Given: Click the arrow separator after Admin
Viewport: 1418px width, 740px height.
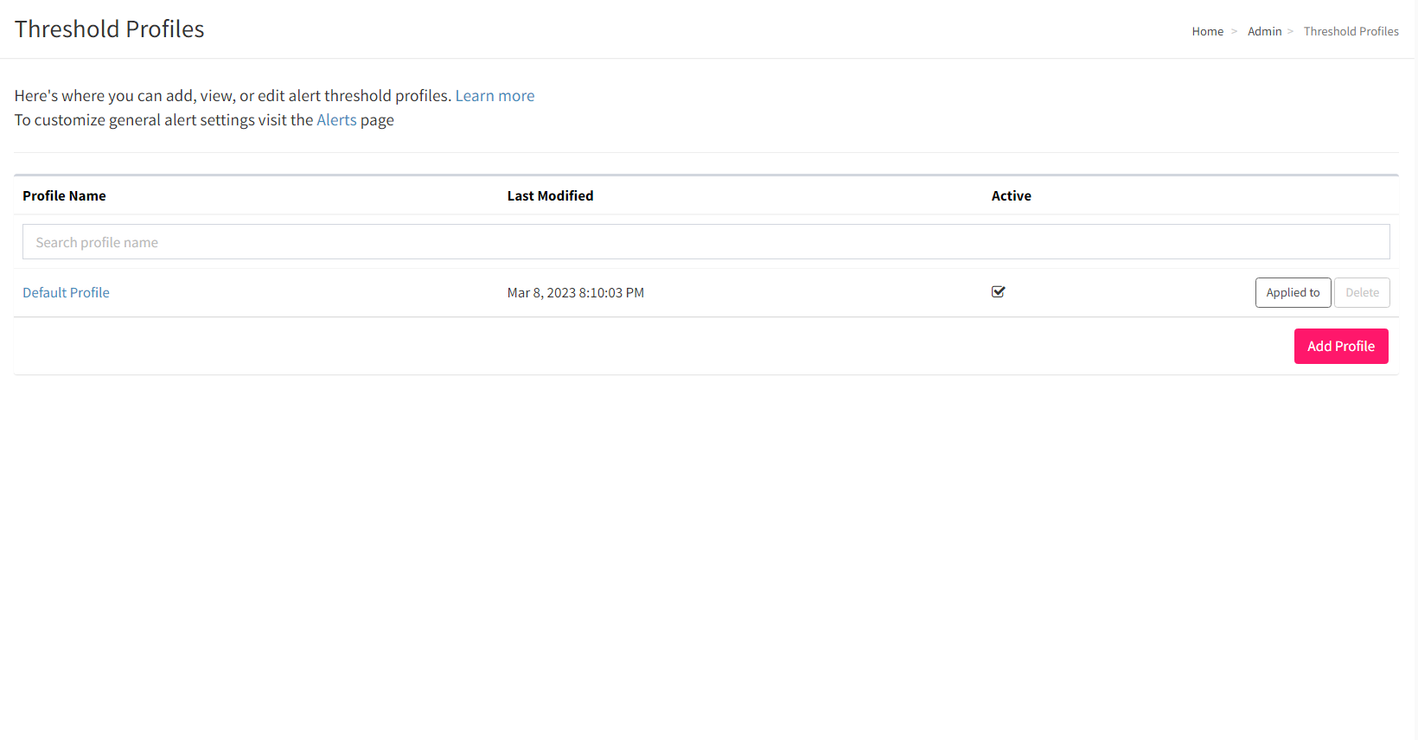Looking at the screenshot, I should (x=1290, y=32).
